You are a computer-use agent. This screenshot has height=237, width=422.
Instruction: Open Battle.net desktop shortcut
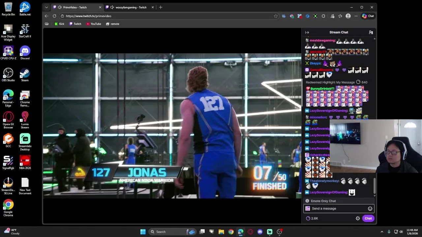[x=25, y=9]
